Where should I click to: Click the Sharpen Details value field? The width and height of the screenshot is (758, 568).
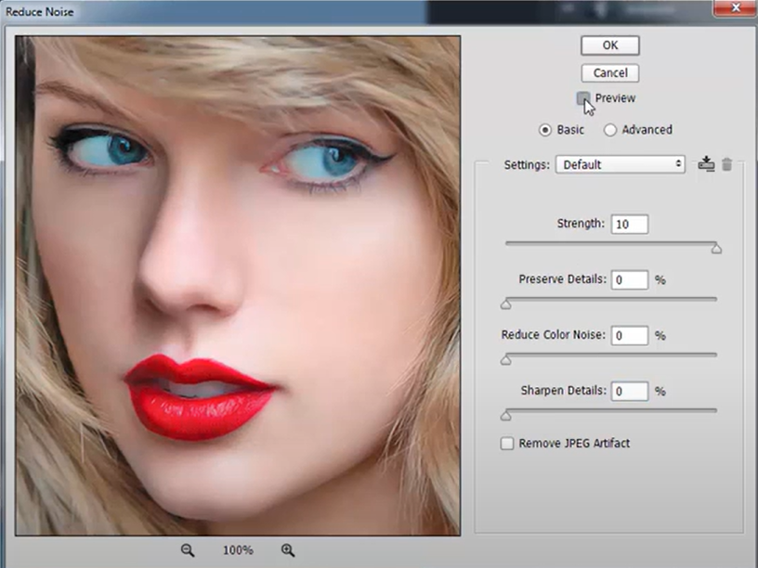(x=630, y=392)
